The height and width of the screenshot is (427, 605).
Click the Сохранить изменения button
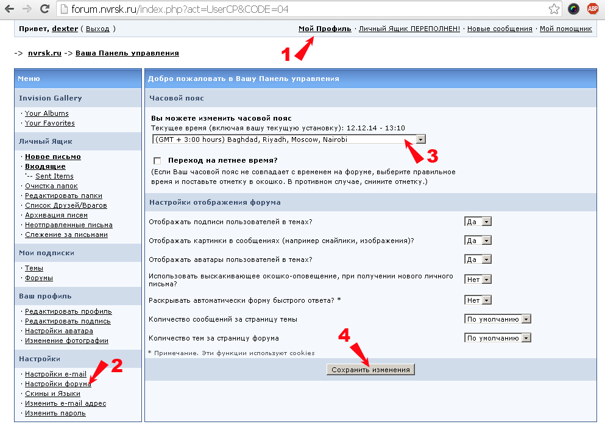370,370
